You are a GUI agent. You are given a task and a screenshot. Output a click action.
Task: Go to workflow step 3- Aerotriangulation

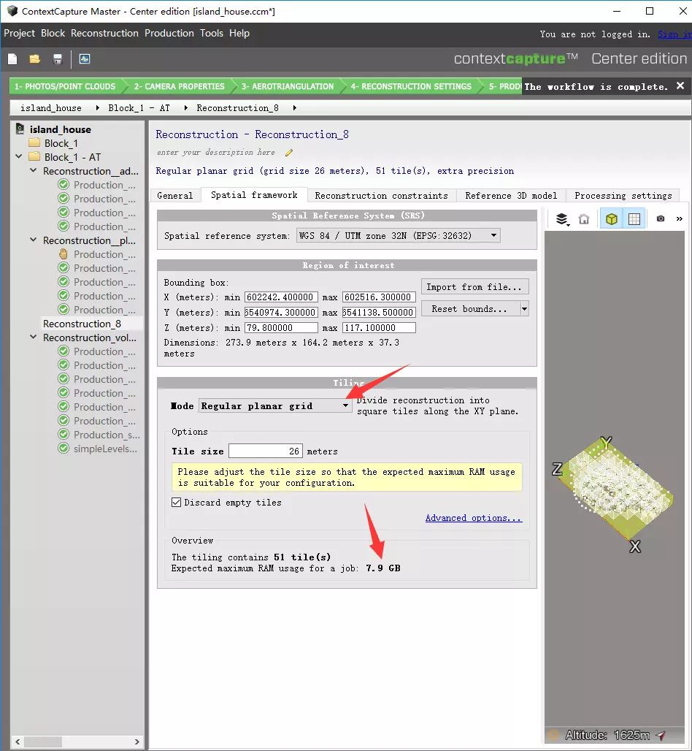pos(287,86)
